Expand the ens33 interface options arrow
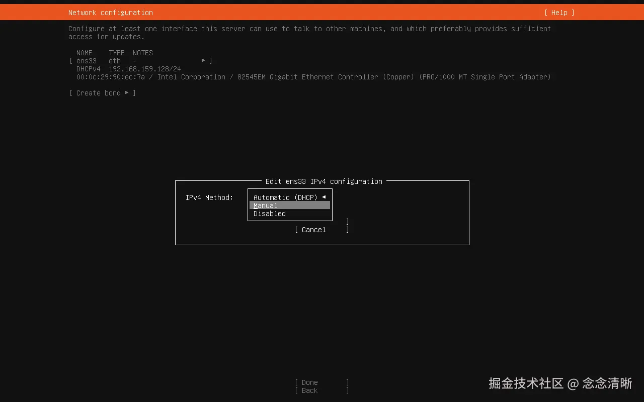Screen dimensions: 644x402 coord(204,60)
